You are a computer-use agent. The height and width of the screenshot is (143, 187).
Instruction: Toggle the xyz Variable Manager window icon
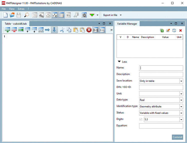pos(55,15)
